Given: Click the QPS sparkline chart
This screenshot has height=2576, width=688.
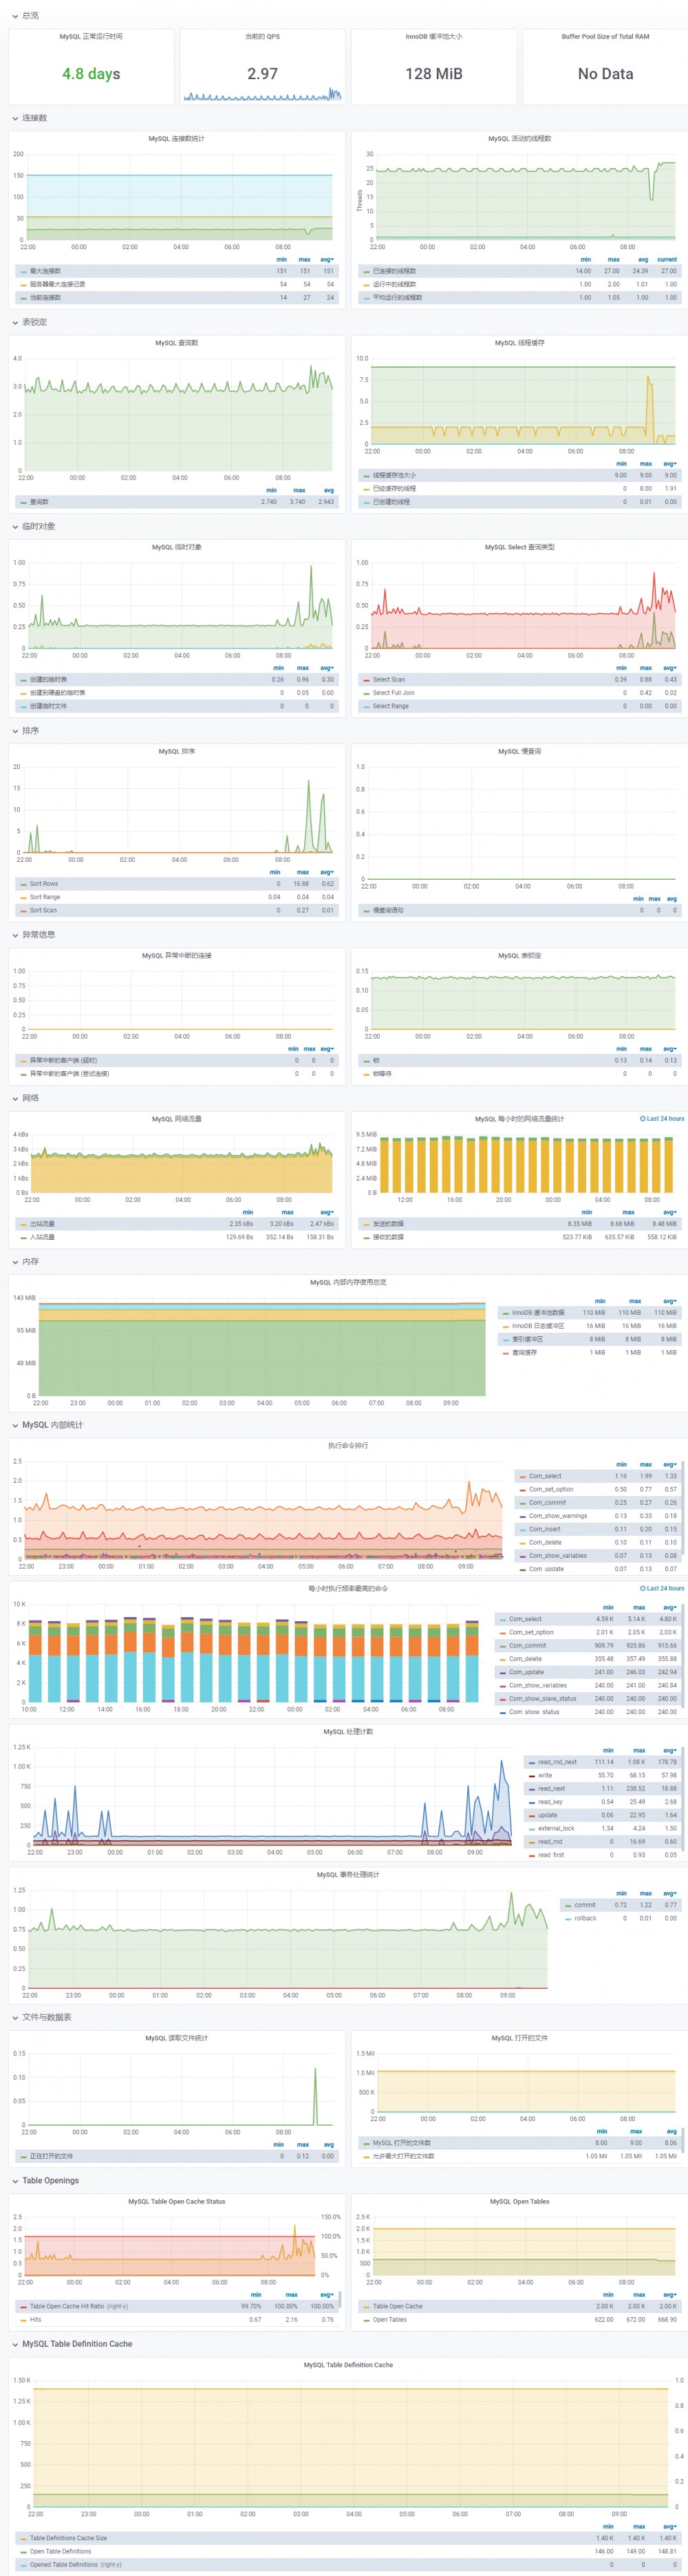Looking at the screenshot, I should (262, 95).
